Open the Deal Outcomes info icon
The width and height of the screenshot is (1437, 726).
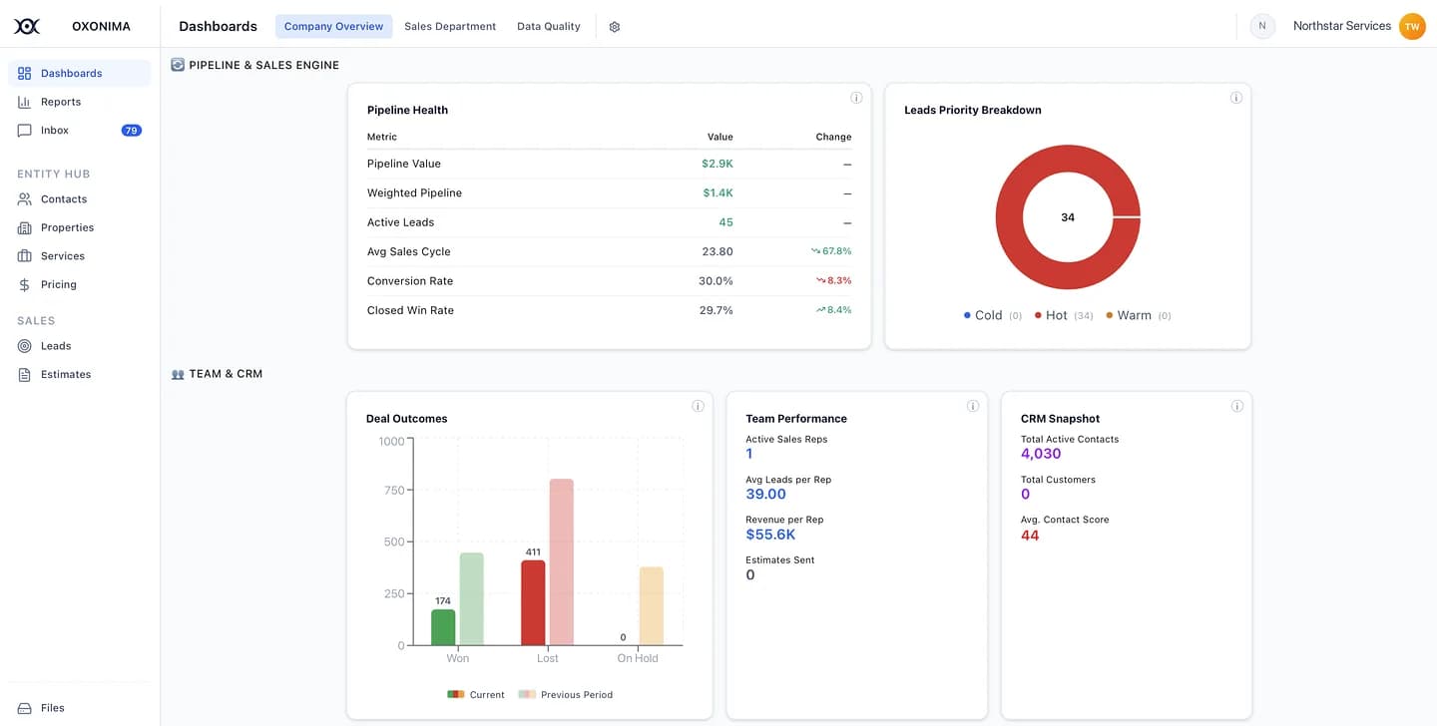698,406
